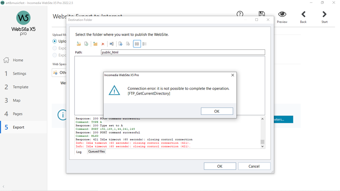This screenshot has height=191, width=340.
Task: Open step 3 Map
Action: [17, 100]
